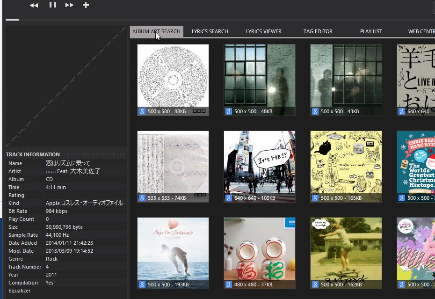The width and height of the screenshot is (435, 299).
Task: Click Google icon on purple floral image
Action: click(402, 284)
